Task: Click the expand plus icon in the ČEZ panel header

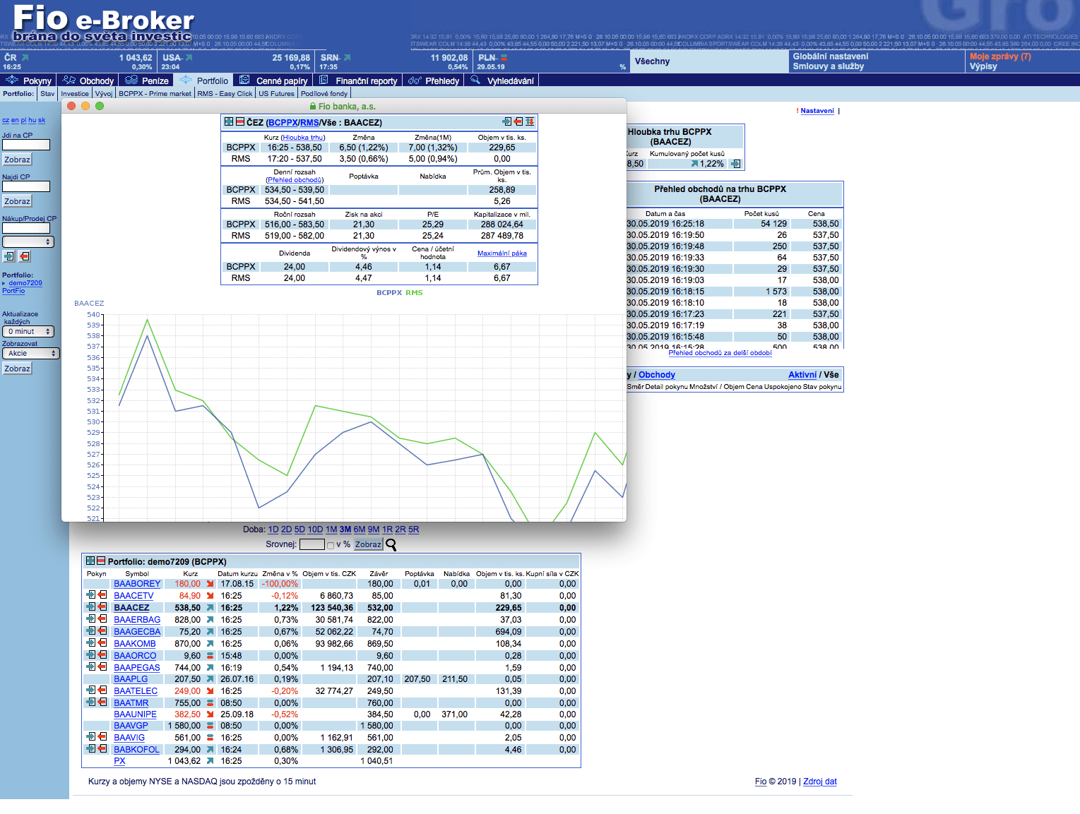Action: (x=229, y=122)
